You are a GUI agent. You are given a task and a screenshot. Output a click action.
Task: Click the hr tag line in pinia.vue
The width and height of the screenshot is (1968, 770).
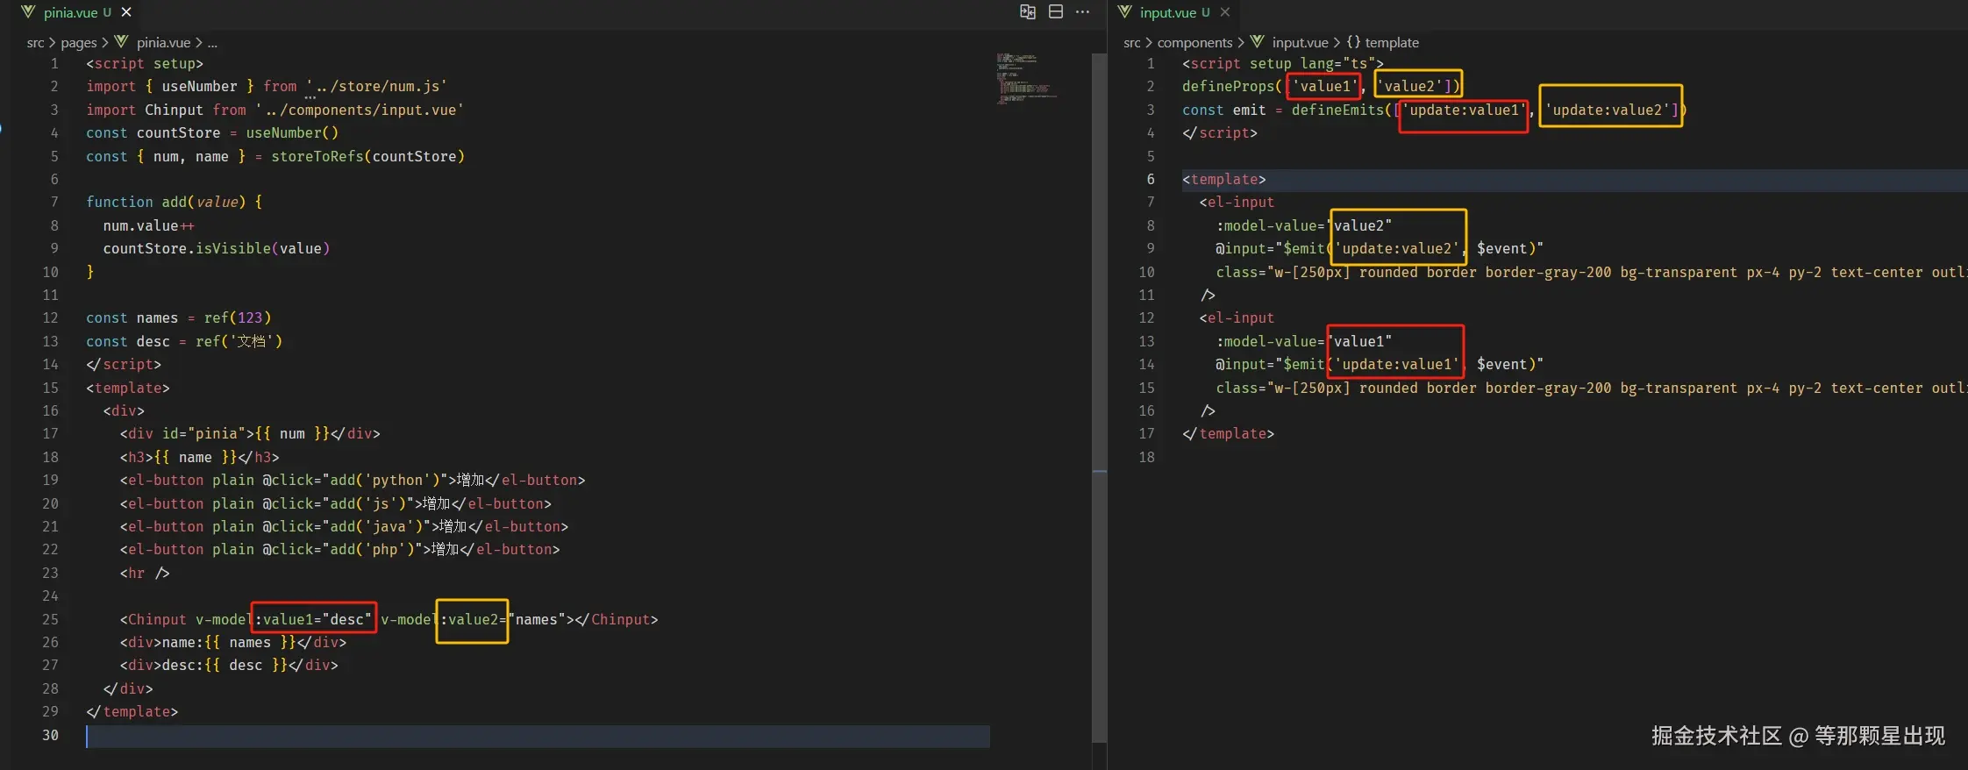tap(145, 573)
